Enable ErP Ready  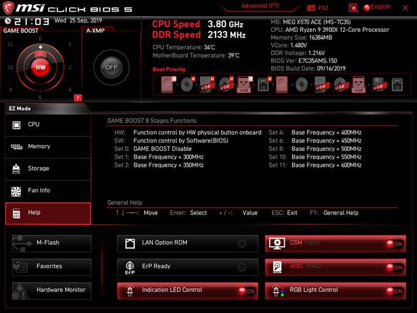pos(188,267)
